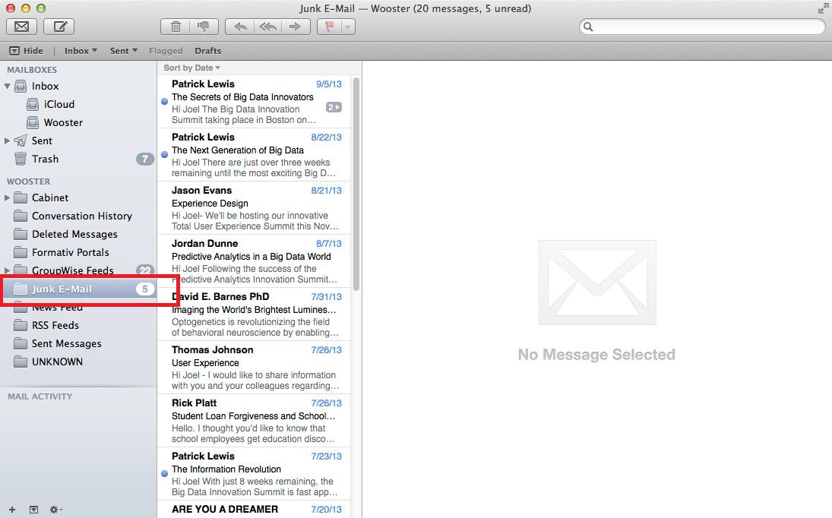Open Jordan Dunne Predictive Analytics message
832x518 pixels.
point(255,261)
